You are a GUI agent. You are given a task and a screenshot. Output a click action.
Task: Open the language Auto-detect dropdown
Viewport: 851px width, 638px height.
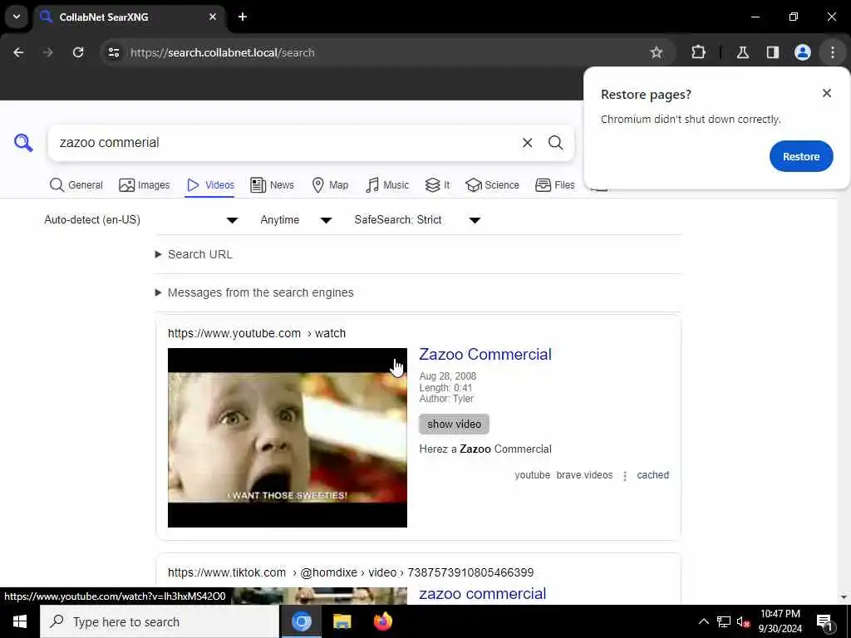[141, 219]
